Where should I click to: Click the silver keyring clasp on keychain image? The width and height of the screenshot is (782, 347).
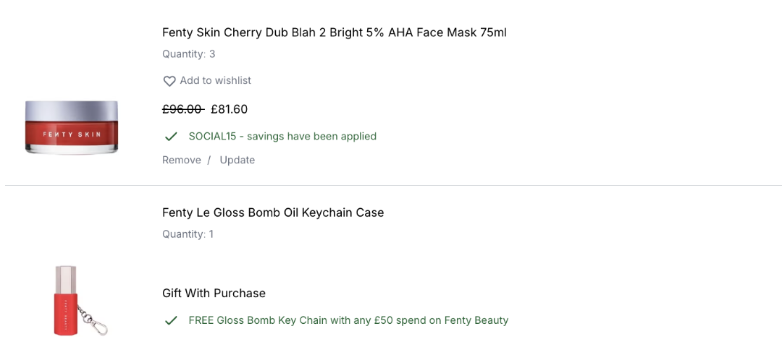(97, 324)
